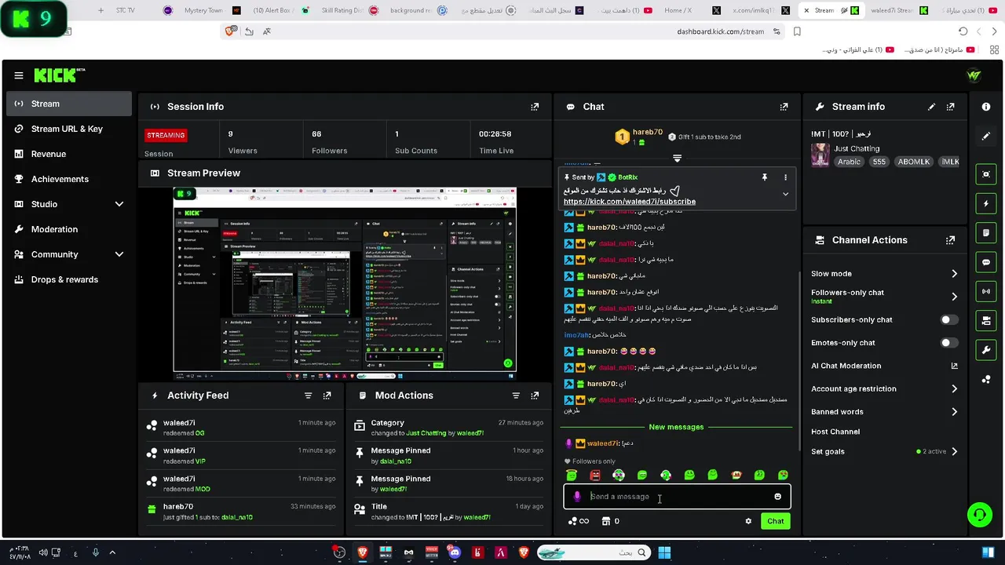1005x565 pixels.
Task: Pop out the Channel Actions panel
Action: pyautogui.click(x=951, y=240)
